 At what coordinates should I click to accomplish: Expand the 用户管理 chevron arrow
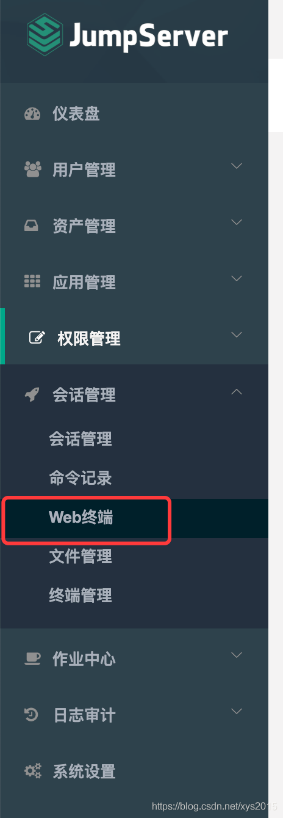tap(237, 166)
